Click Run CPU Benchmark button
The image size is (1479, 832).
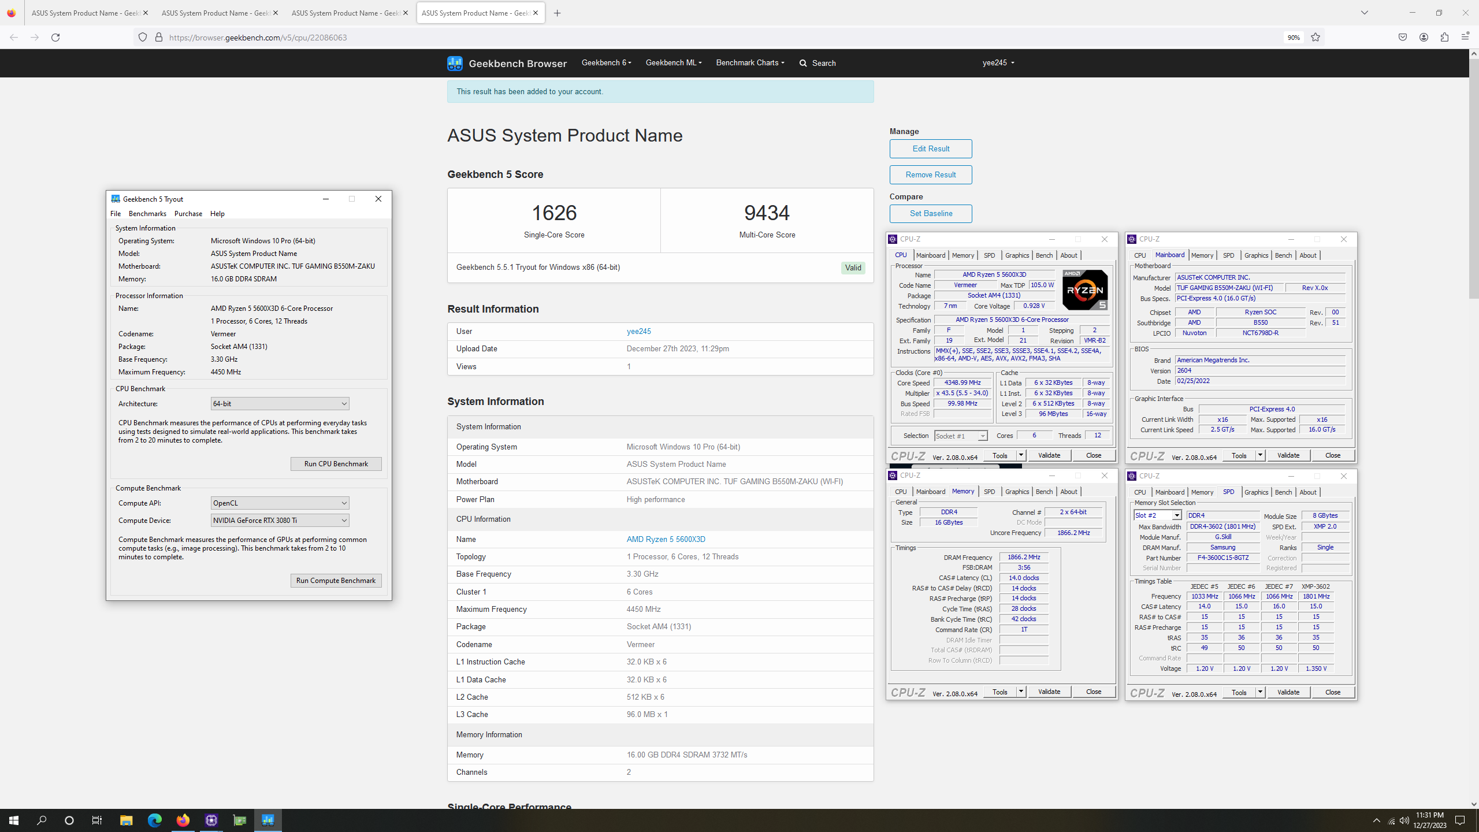click(336, 464)
